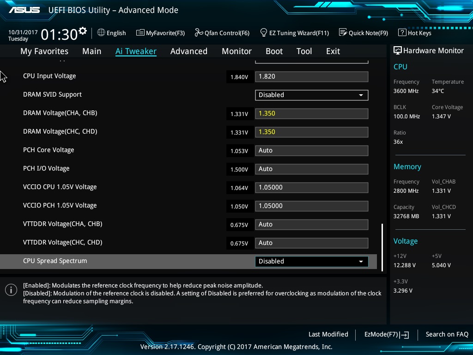473x355 pixels.
Task: Expand the DRAM SVID Support dropdown
Action: click(312, 95)
